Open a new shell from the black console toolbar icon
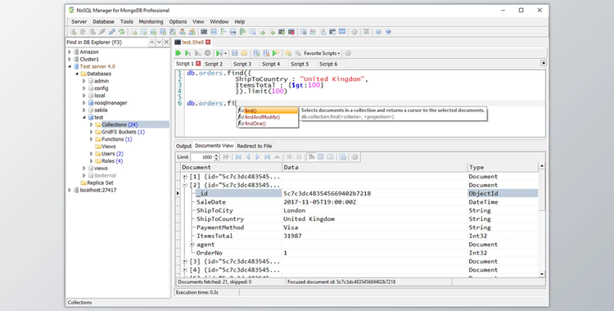Screen dimensions: 614x311 (204, 32)
